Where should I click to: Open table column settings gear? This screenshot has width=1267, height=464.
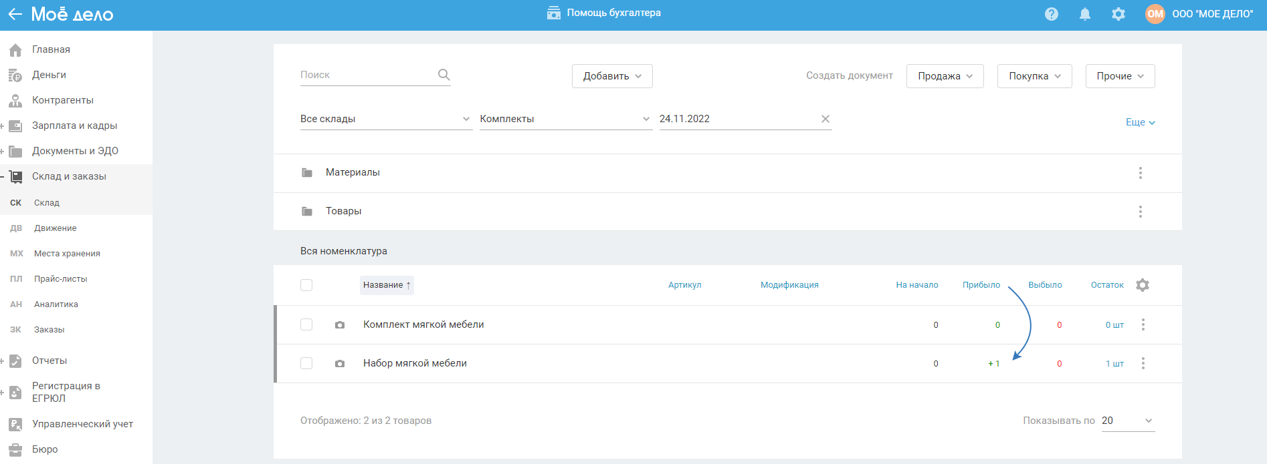[x=1143, y=285]
